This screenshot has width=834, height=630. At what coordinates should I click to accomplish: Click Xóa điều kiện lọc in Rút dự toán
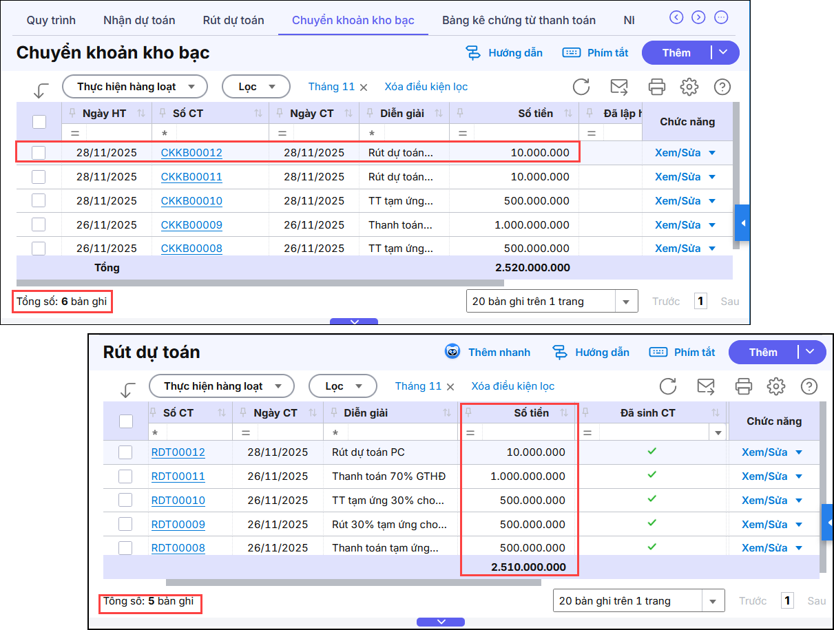tap(512, 386)
